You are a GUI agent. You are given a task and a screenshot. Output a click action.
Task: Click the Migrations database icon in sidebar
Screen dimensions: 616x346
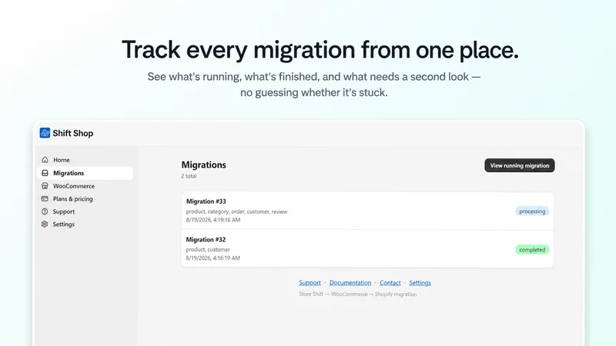[45, 173]
